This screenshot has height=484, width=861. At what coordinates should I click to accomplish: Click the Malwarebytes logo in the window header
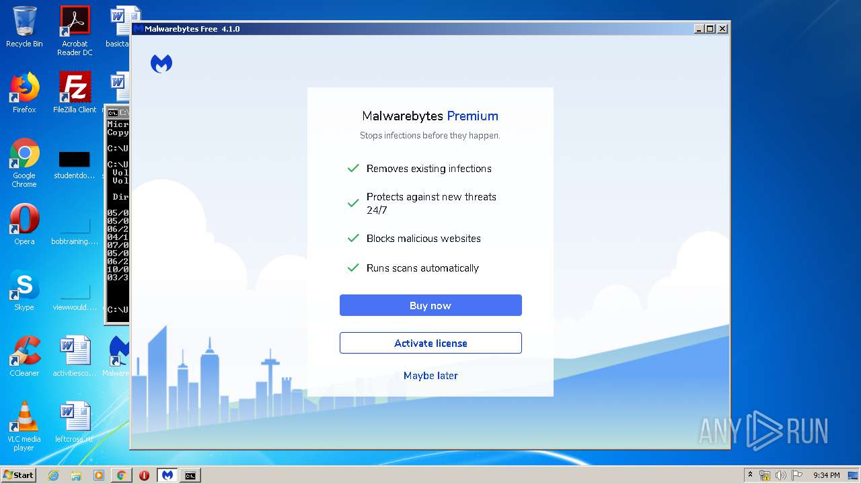click(x=161, y=64)
